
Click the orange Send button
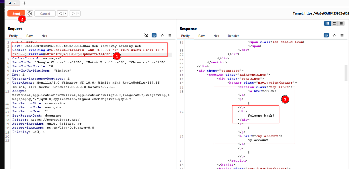click(x=16, y=14)
